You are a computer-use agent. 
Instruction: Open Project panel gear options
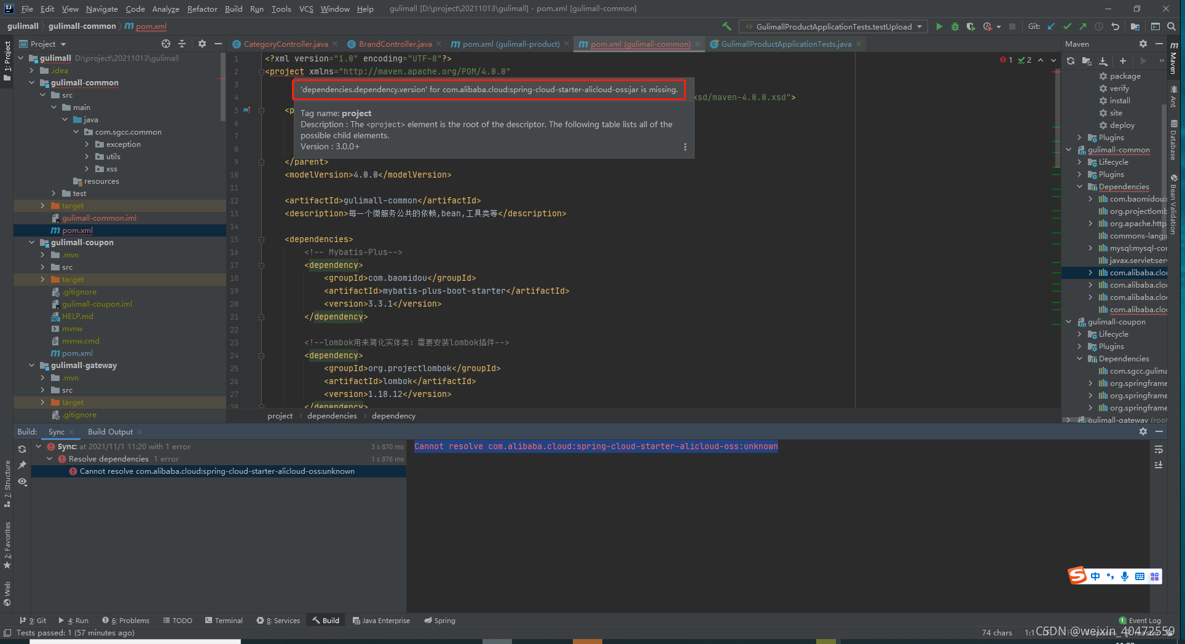pyautogui.click(x=202, y=44)
